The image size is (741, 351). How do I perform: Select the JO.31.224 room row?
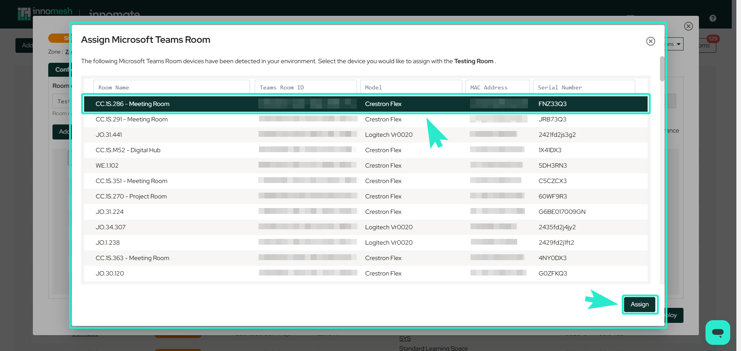point(365,212)
